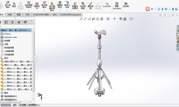Toggle the Sogou punctuation mode button
Screen dimensions: 179x107
(155, 9)
